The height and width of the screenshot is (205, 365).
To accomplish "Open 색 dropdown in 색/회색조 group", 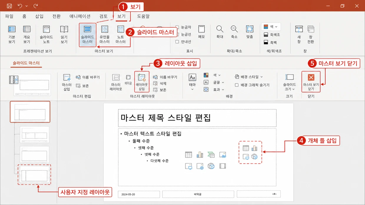I will tap(271, 26).
